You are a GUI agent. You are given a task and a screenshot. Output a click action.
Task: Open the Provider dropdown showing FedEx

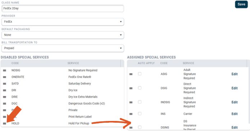tap(63, 22)
